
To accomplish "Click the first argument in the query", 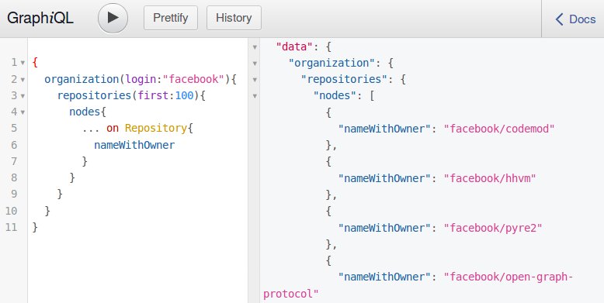I will click(153, 95).
